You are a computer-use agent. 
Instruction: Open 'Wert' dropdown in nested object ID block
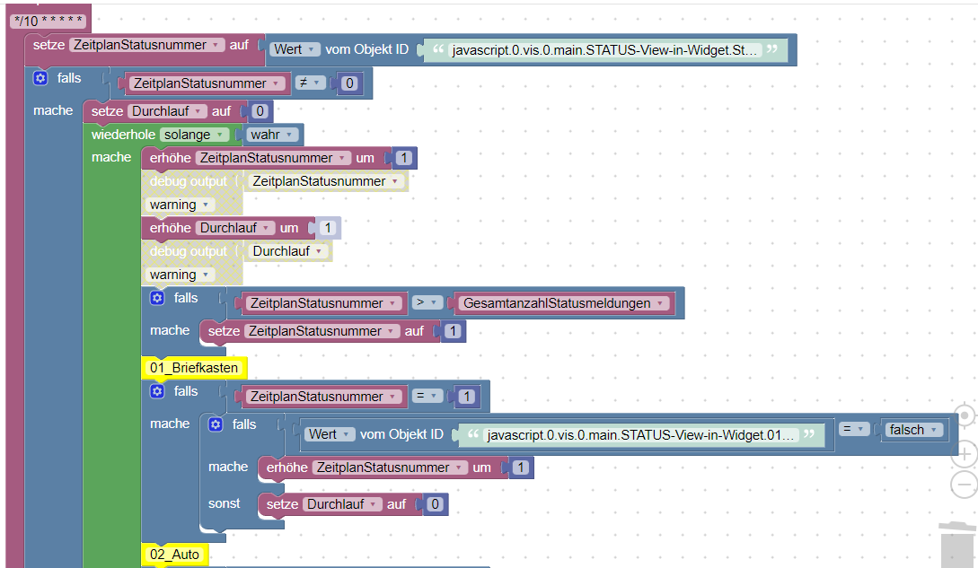click(x=329, y=434)
